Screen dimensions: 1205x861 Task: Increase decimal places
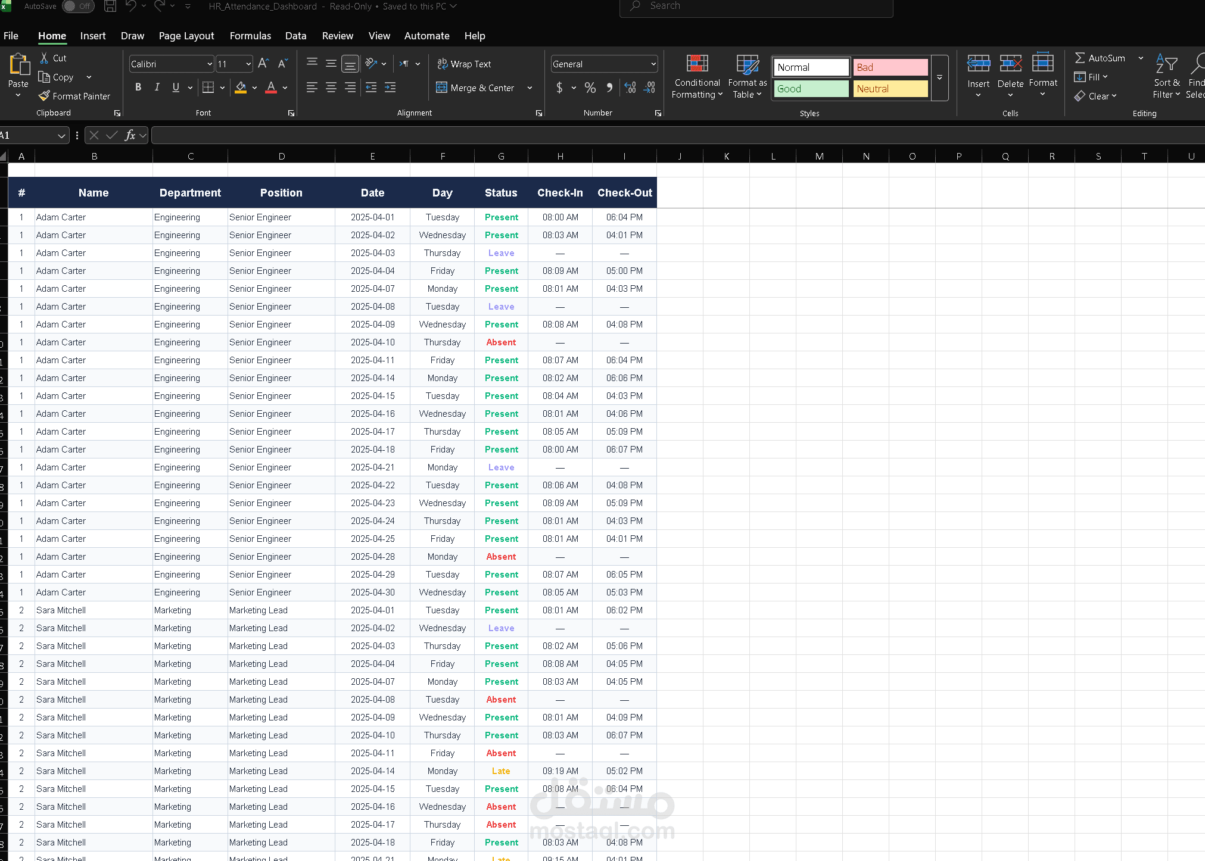point(630,88)
